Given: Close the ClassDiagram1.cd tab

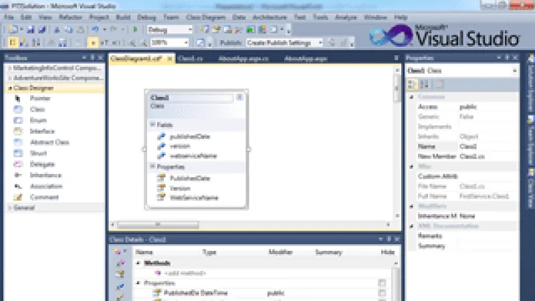Looking at the screenshot, I should pos(170,59).
